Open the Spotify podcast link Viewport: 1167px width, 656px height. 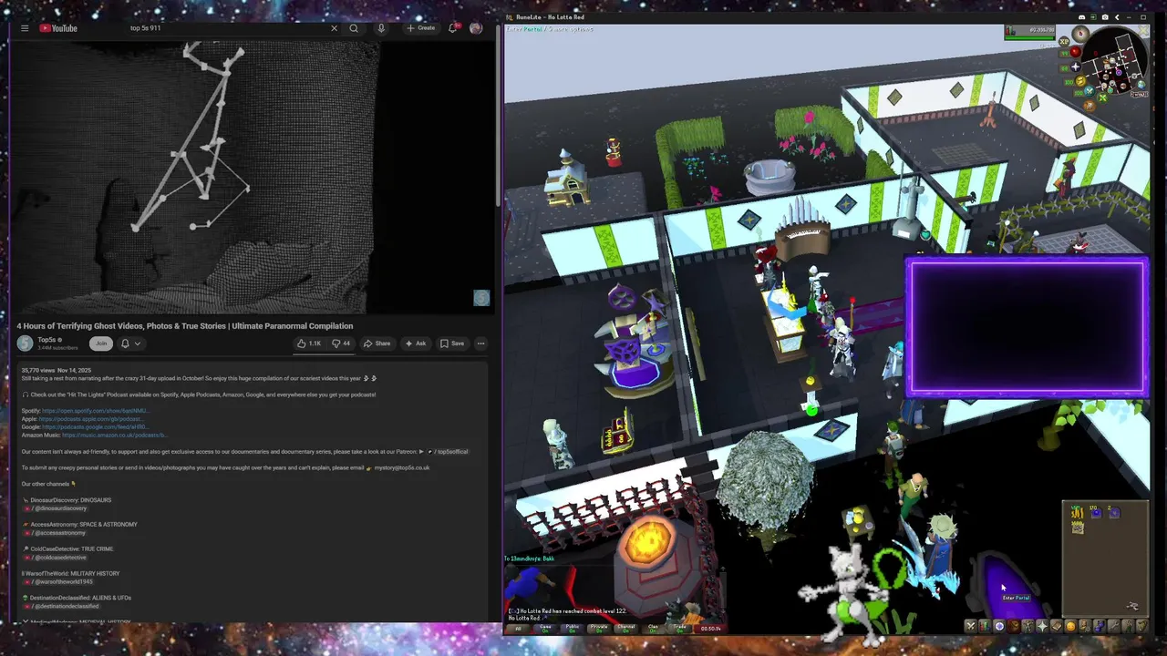(95, 411)
